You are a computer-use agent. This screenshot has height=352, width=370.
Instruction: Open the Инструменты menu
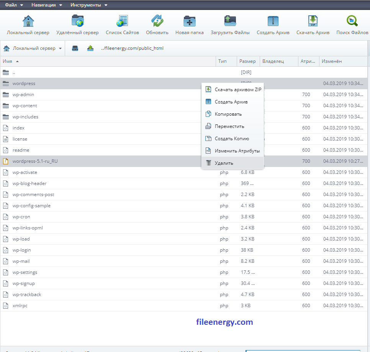click(x=89, y=5)
